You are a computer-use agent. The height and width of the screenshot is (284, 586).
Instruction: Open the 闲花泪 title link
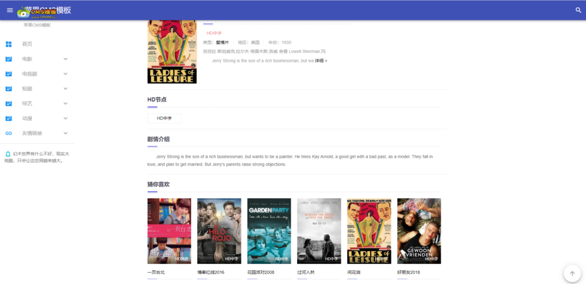(354, 273)
